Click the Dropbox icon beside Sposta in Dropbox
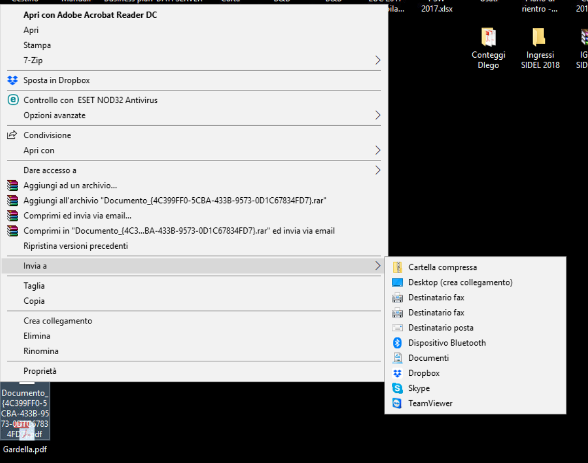588x463 pixels. pyautogui.click(x=12, y=80)
